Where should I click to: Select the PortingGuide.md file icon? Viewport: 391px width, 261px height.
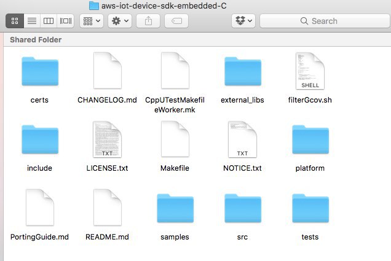pyautogui.click(x=40, y=208)
